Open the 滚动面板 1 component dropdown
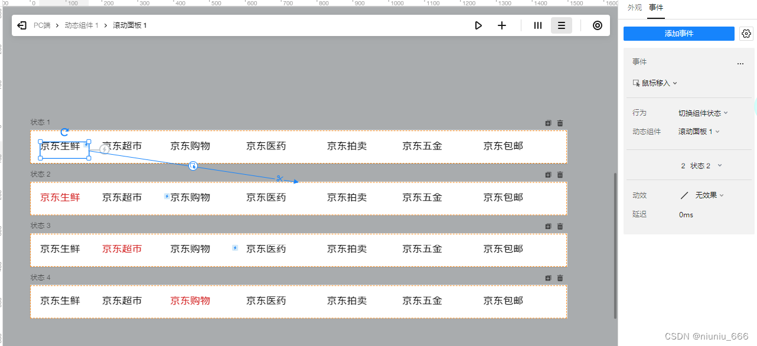This screenshot has width=757, height=346. [x=699, y=132]
